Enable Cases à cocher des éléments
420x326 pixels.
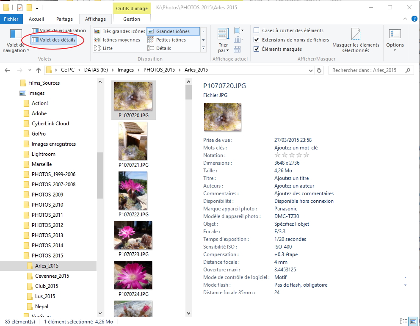[x=257, y=30]
